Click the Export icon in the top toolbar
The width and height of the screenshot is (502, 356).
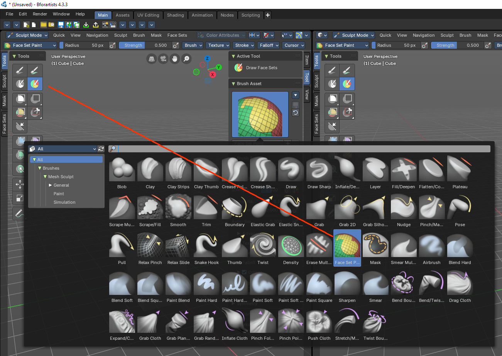(x=96, y=25)
